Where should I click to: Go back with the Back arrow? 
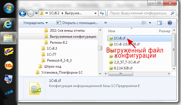point(23,13)
